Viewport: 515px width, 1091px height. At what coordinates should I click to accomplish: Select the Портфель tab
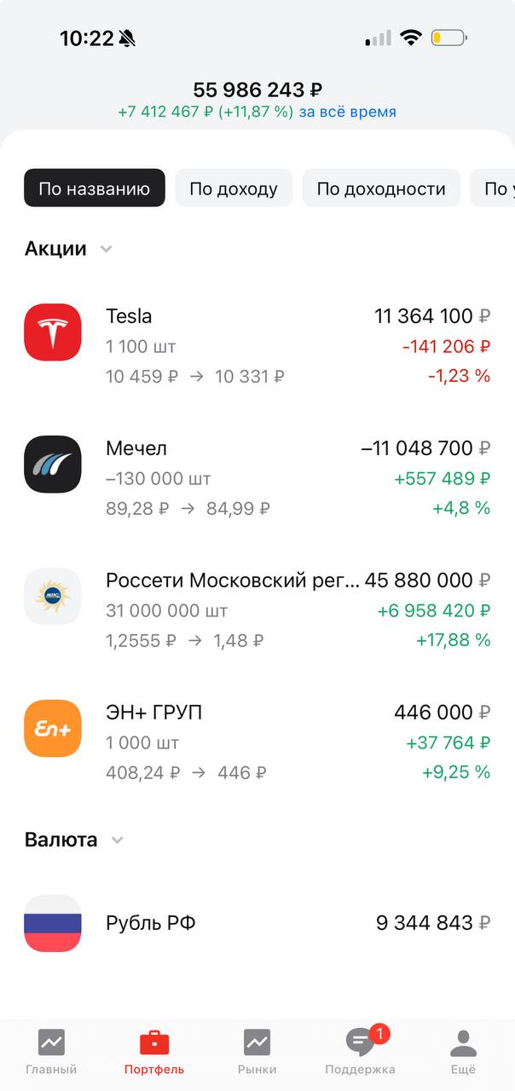pyautogui.click(x=154, y=1042)
